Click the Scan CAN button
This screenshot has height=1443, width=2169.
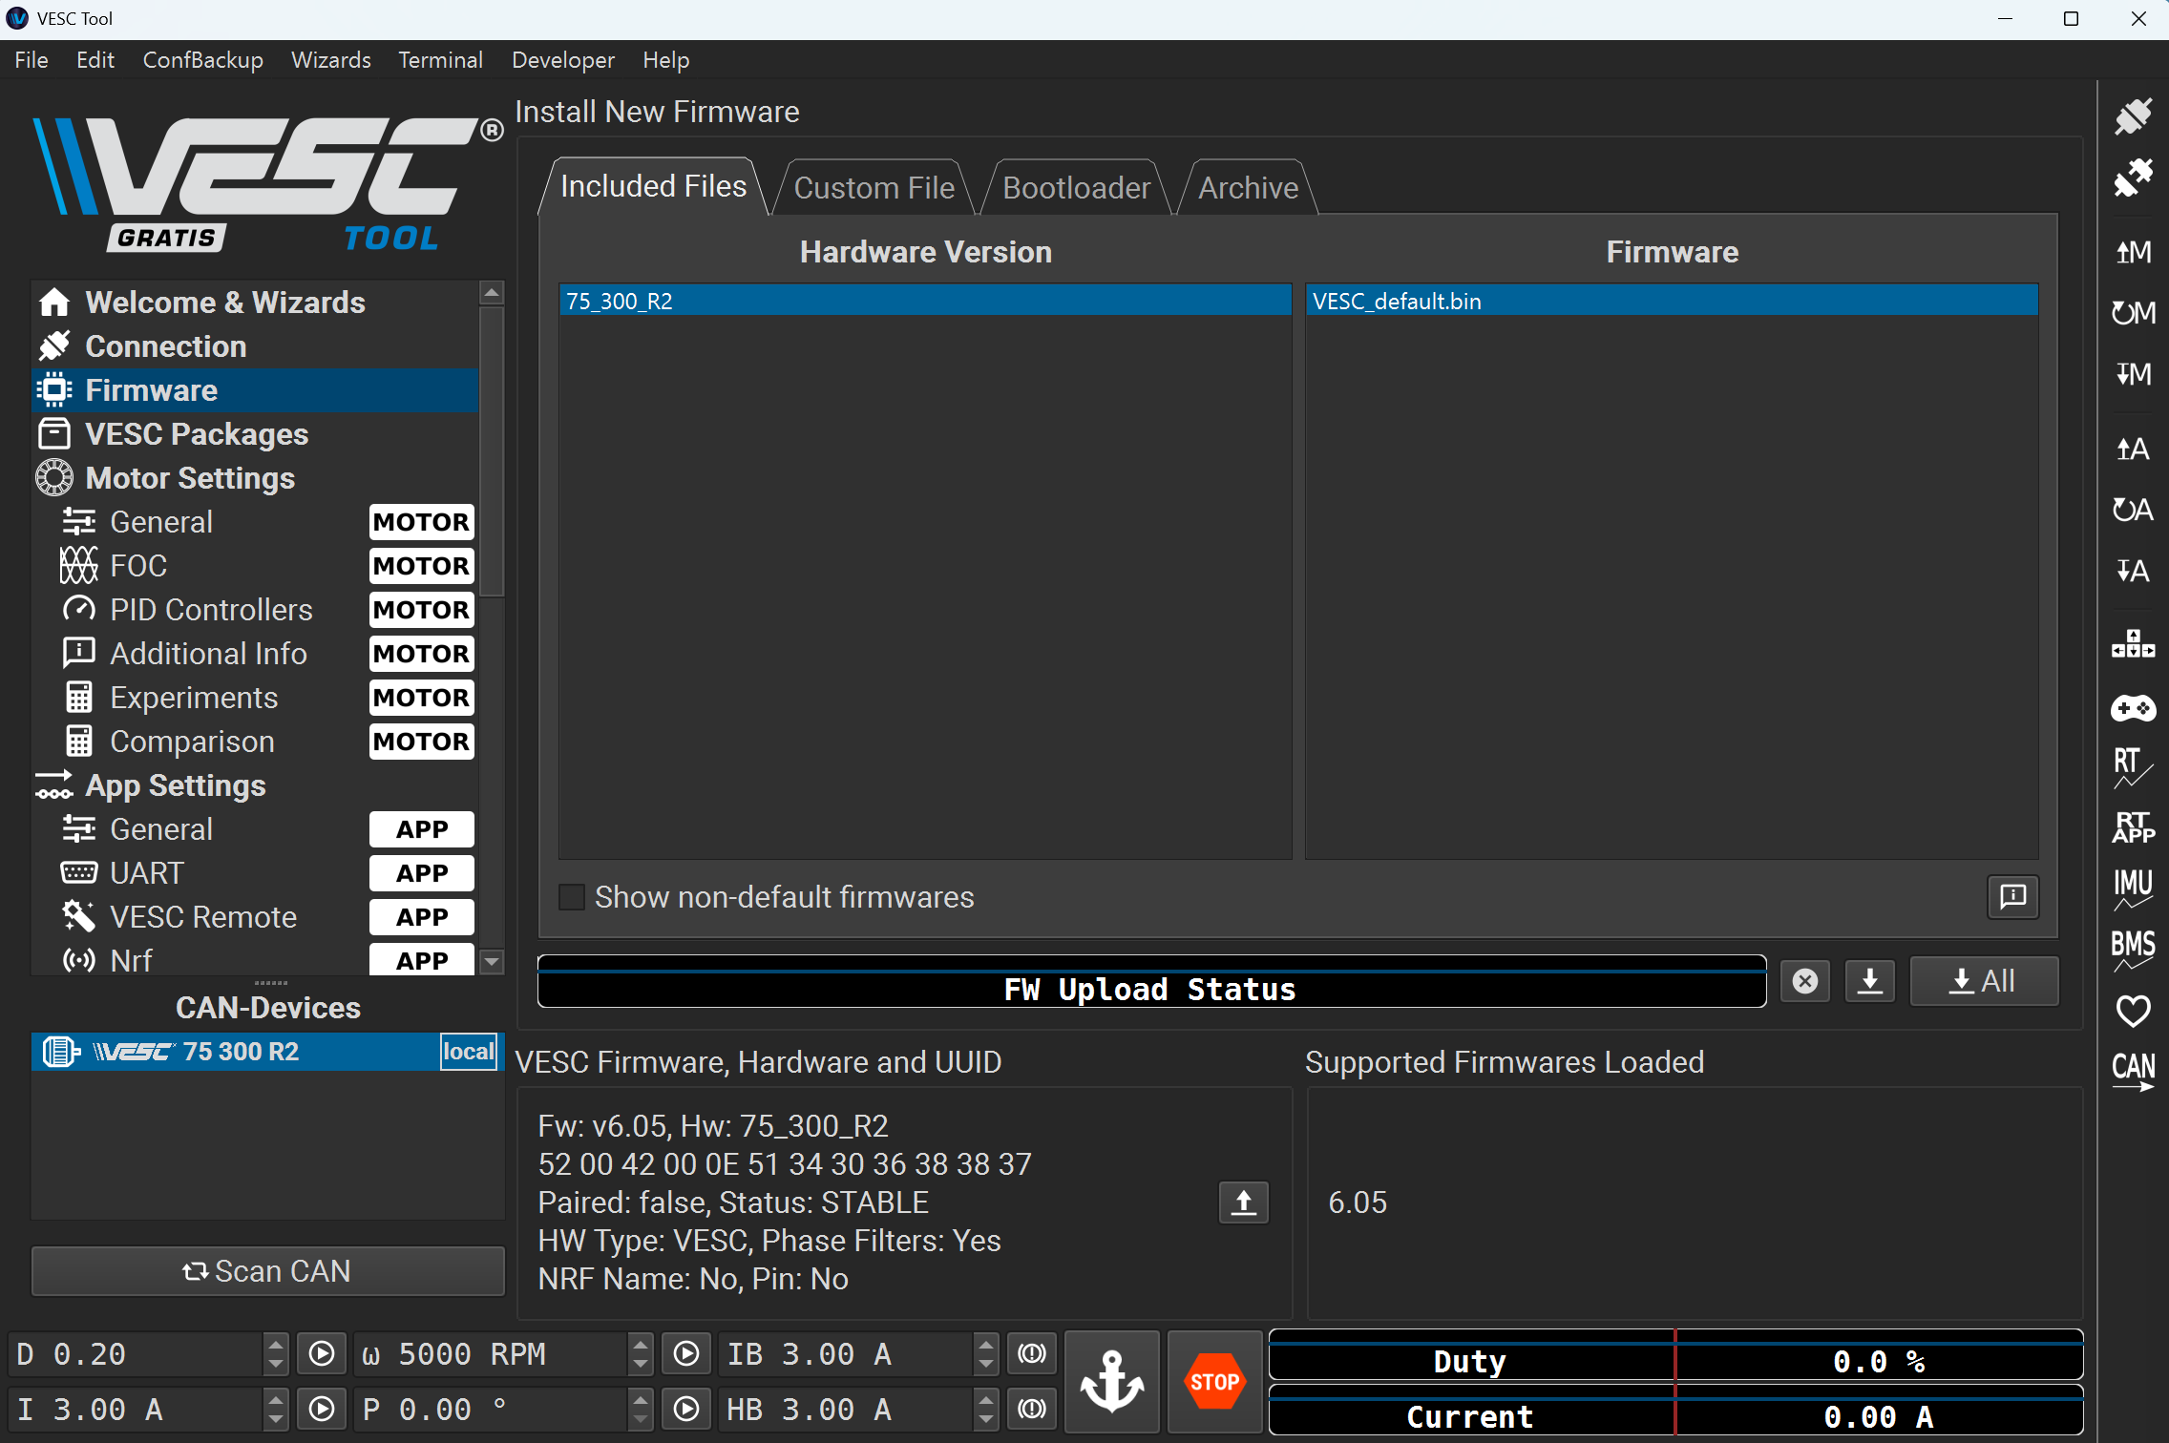267,1271
